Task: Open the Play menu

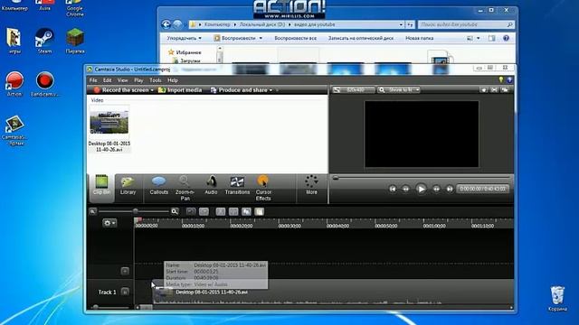Action: pyautogui.click(x=138, y=80)
